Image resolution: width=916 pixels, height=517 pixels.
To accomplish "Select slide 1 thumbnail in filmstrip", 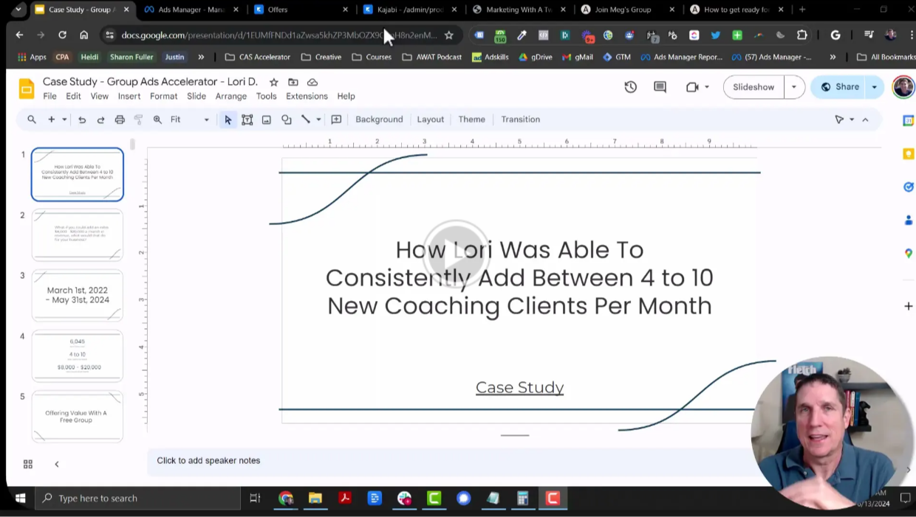I will point(78,174).
